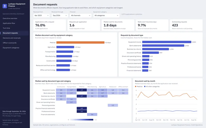Expand the Channel All channels dropdown
This screenshot has width=206, height=128.
point(81,15)
